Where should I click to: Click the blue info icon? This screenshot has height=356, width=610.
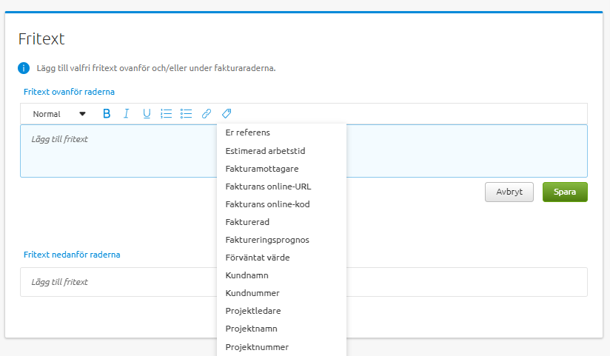click(x=24, y=68)
